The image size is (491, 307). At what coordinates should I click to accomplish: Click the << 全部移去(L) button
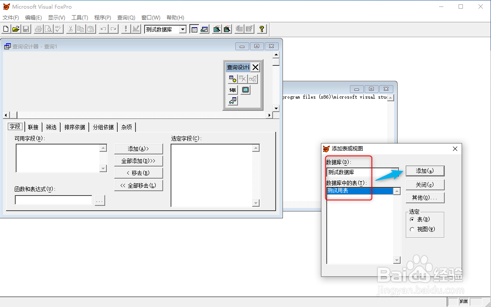click(x=138, y=185)
